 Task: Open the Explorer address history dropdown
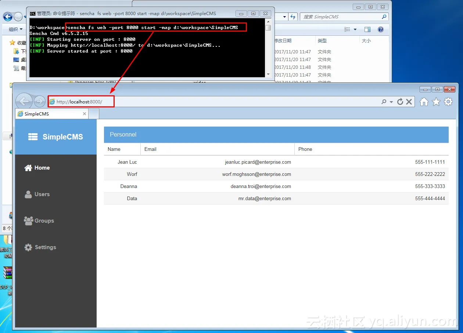(285, 17)
